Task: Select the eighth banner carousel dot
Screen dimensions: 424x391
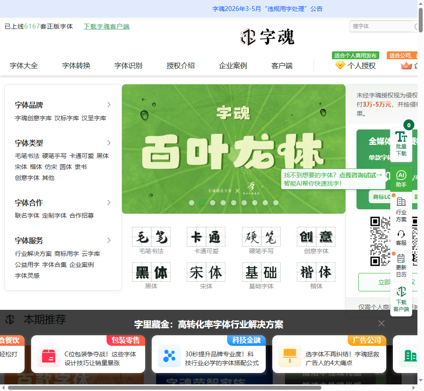Action: pyautogui.click(x=265, y=203)
